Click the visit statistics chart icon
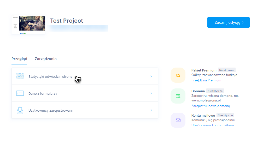This screenshot has height=156, width=257. (20, 76)
